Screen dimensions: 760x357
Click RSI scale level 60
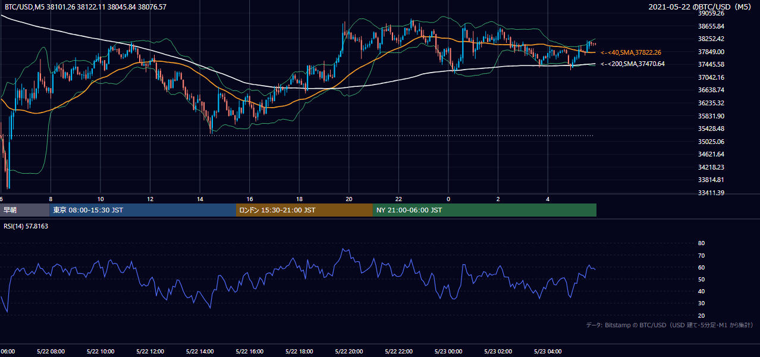pos(701,267)
